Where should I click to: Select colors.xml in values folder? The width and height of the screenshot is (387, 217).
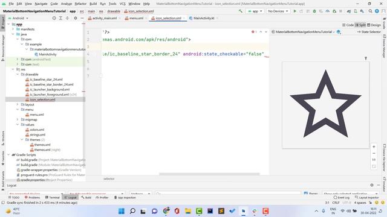click(37, 130)
